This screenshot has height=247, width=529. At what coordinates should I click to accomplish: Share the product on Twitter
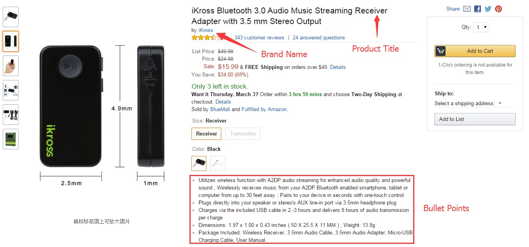[488, 9]
